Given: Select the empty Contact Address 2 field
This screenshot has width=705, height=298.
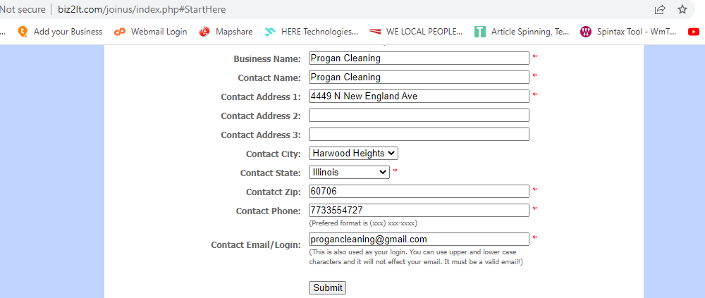Looking at the screenshot, I should pos(419,116).
